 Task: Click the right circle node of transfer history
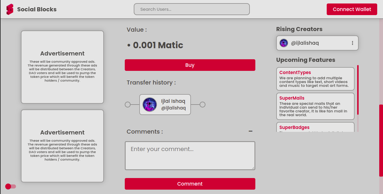click(x=203, y=105)
